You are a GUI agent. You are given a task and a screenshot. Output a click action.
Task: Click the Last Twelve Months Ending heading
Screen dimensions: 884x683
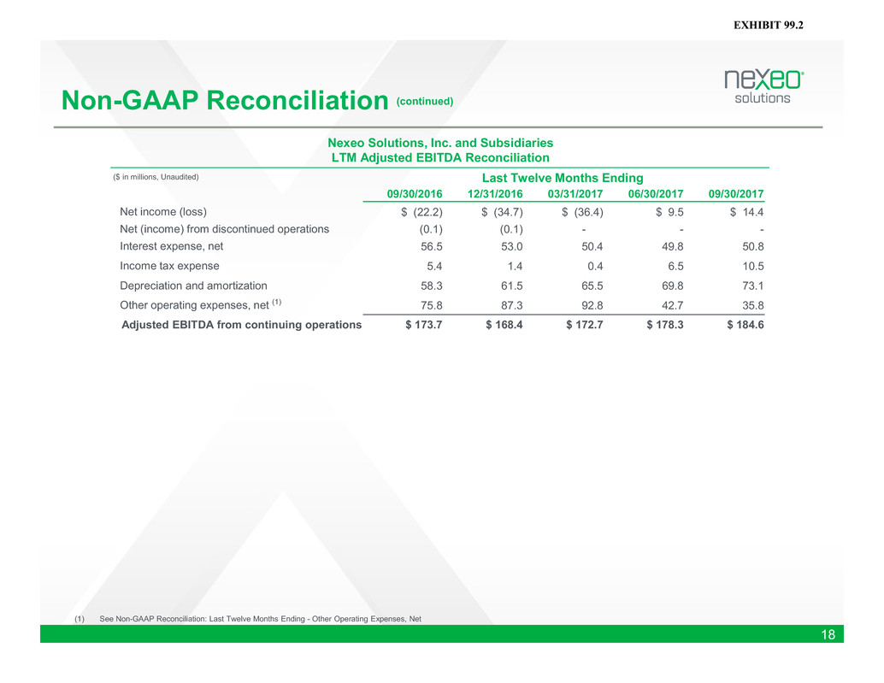click(563, 178)
